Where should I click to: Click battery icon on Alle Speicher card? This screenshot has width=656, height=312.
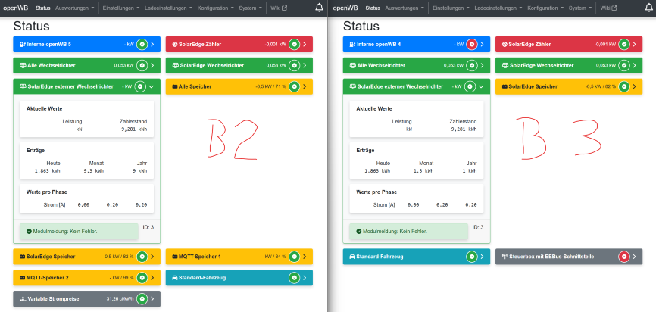[x=175, y=86]
